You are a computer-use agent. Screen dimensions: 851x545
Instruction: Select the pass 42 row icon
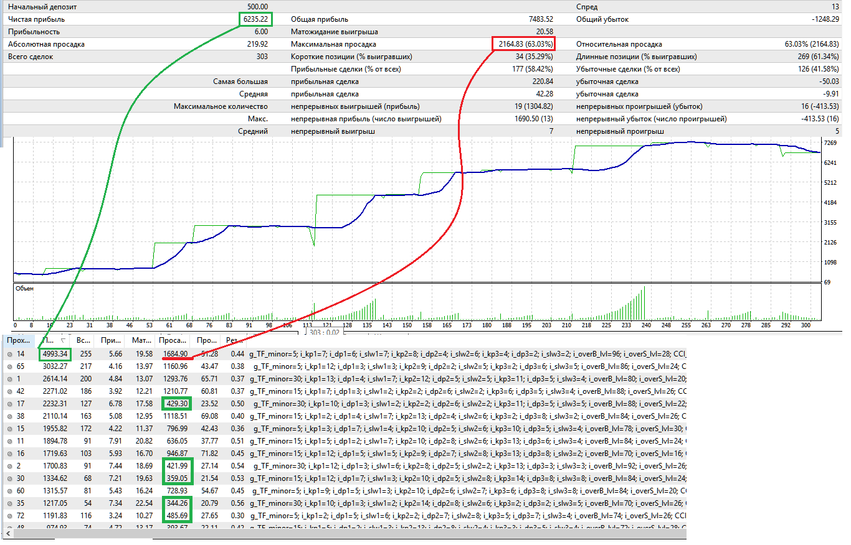[9, 391]
